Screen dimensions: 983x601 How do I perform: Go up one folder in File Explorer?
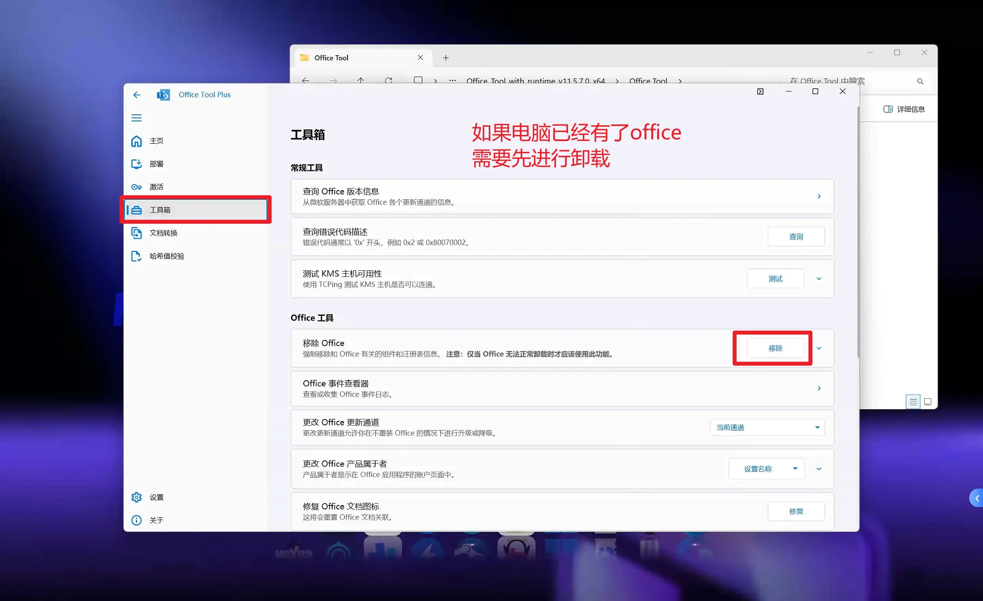(361, 81)
